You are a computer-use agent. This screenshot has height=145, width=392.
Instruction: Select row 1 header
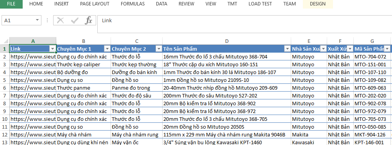[5, 49]
